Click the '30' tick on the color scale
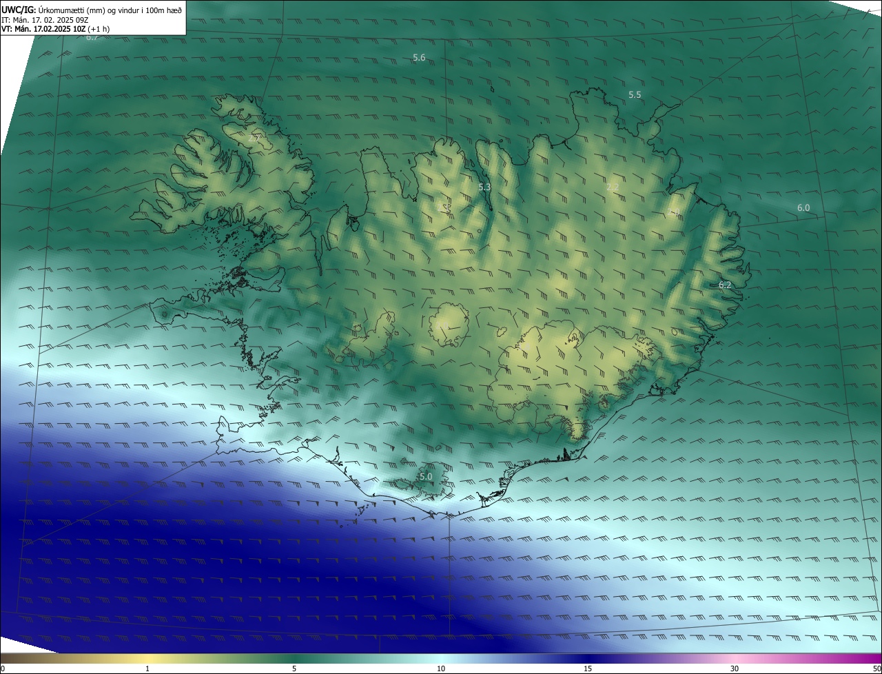This screenshot has width=882, height=674. [735, 668]
